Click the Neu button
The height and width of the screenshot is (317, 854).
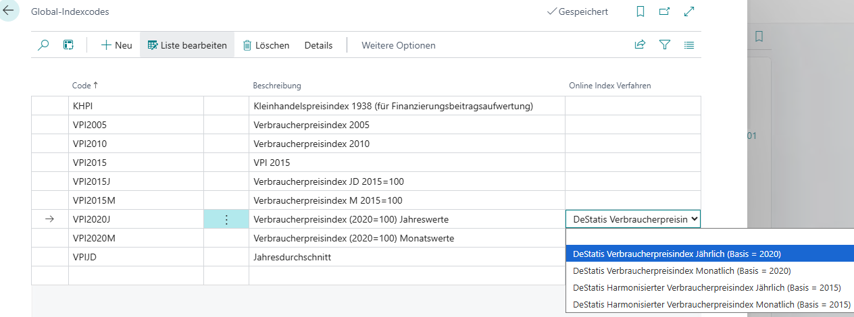tap(116, 45)
